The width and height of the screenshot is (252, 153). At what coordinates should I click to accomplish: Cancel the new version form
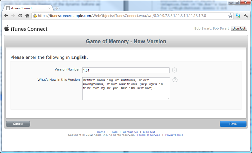(x=18, y=124)
